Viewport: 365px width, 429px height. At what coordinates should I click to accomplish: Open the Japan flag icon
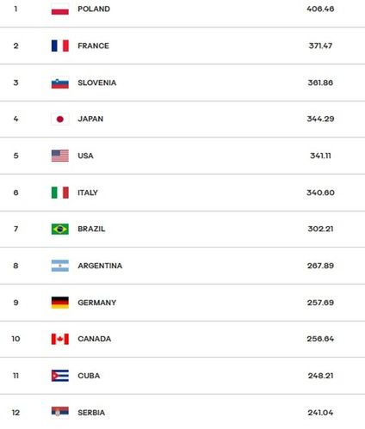pos(60,119)
